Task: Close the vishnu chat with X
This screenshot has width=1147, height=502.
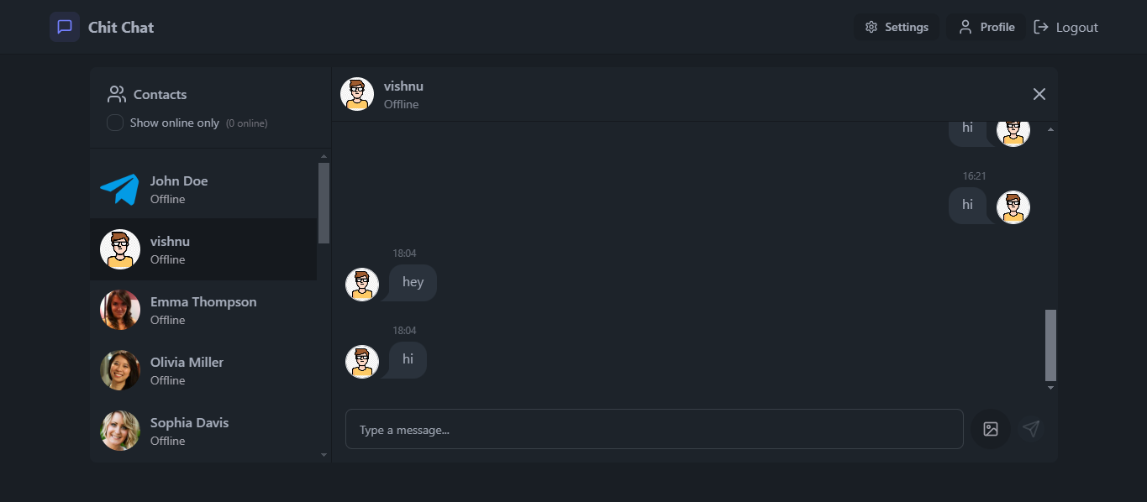Action: click(1039, 94)
